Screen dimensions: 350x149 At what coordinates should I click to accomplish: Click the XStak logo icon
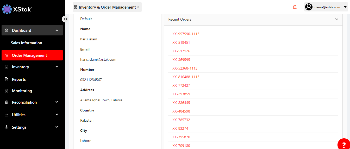pyautogui.click(x=7, y=9)
